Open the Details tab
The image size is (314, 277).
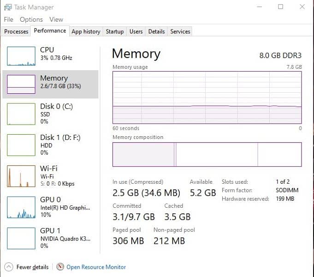(156, 31)
